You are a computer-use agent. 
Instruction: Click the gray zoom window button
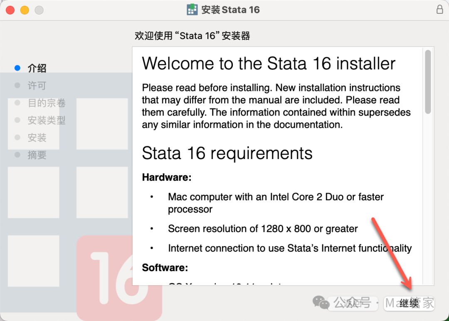[39, 10]
